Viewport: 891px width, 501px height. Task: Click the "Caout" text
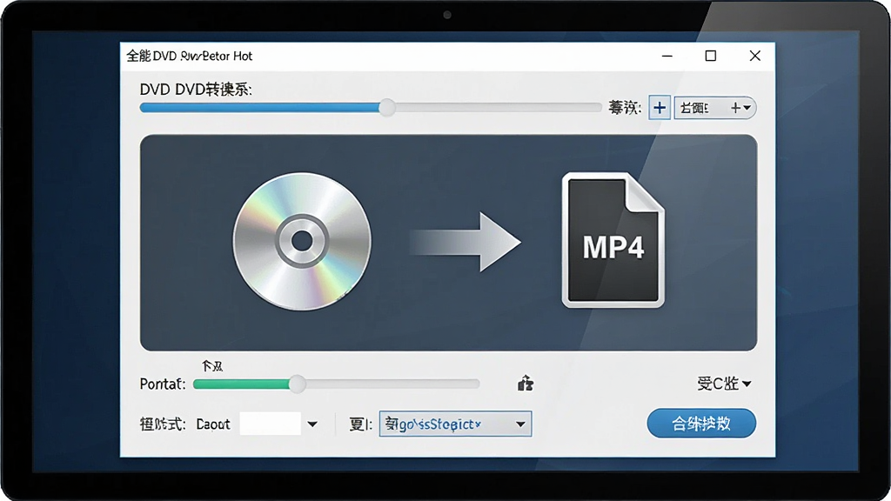[x=213, y=424]
